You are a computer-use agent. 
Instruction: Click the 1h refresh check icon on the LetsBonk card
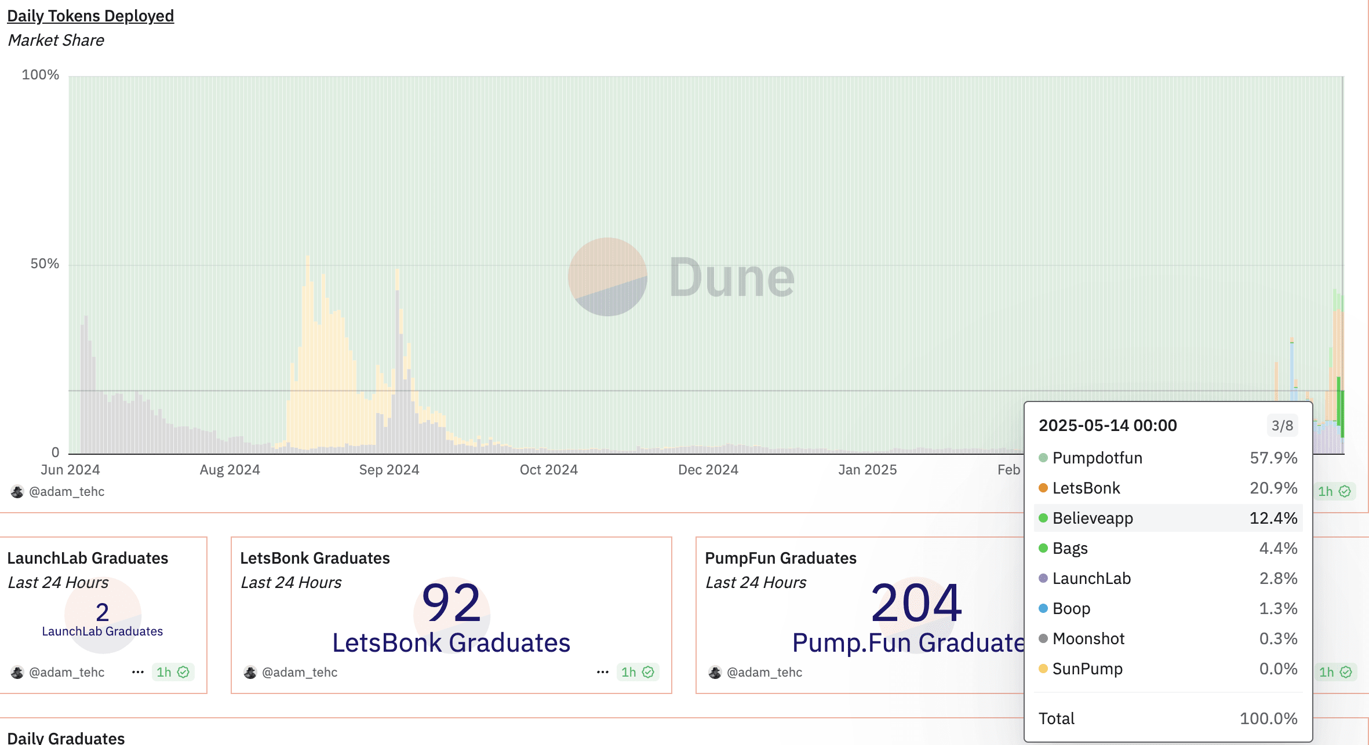(648, 672)
